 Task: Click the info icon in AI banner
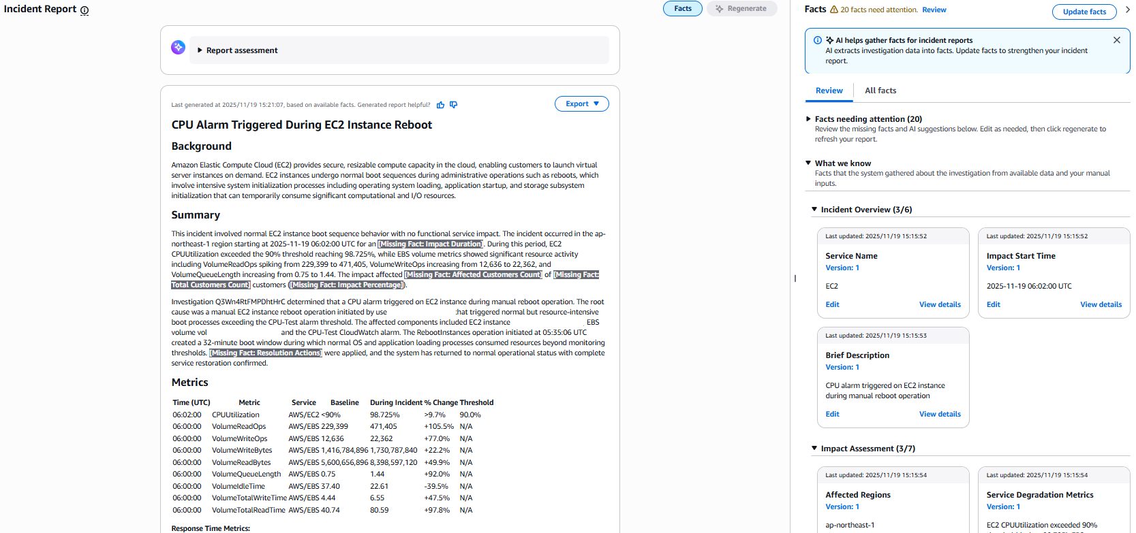tap(817, 40)
